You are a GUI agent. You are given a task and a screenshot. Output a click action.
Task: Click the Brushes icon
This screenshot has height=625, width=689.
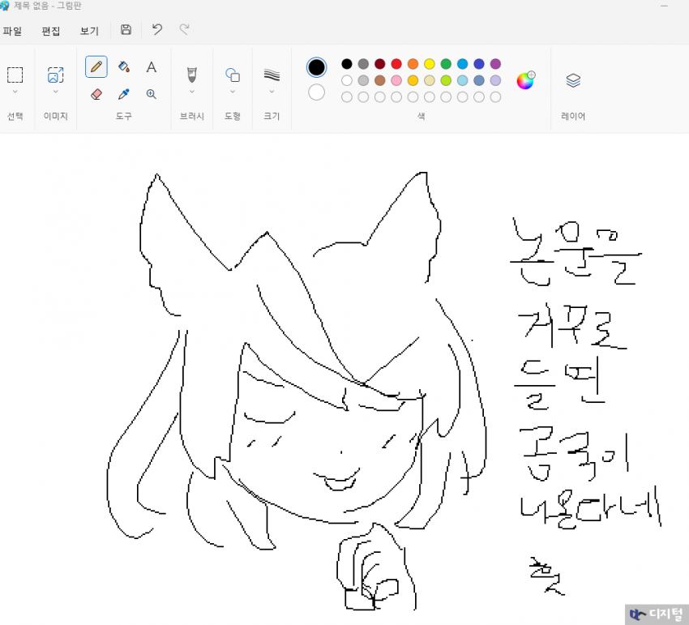(x=192, y=75)
